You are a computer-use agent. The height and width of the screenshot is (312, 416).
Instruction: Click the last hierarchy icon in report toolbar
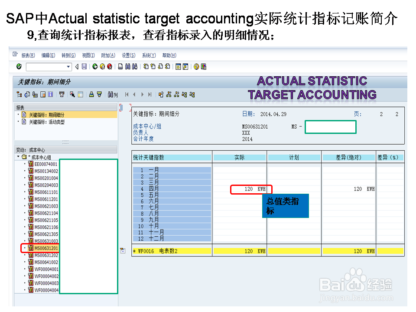(x=192, y=94)
